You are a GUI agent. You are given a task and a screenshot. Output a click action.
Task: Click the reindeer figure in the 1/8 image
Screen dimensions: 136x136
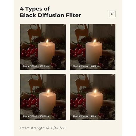pos(34,32)
